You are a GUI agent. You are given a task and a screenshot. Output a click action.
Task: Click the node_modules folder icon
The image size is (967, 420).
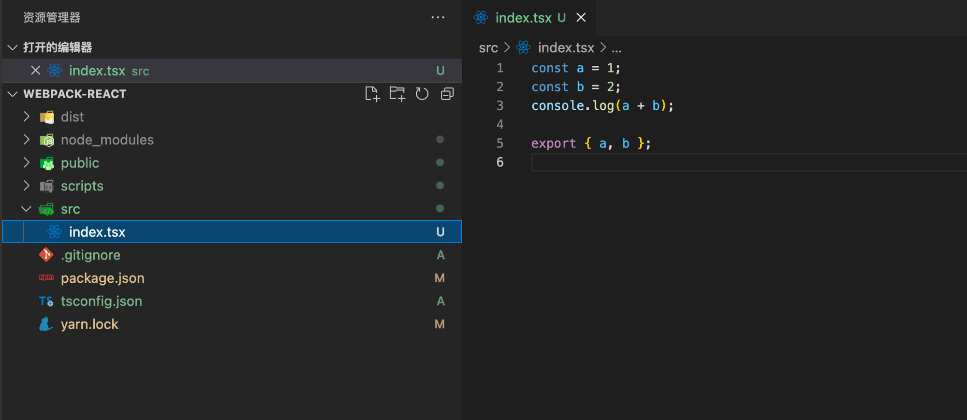pyautogui.click(x=47, y=140)
